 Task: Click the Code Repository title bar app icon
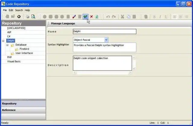pyautogui.click(x=3, y=4)
